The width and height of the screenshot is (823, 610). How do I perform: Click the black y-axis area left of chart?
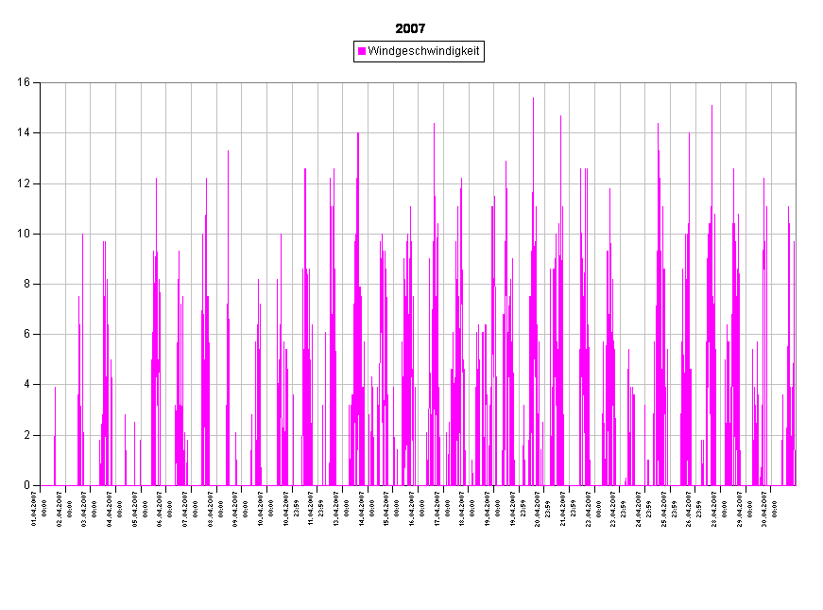coord(19,284)
